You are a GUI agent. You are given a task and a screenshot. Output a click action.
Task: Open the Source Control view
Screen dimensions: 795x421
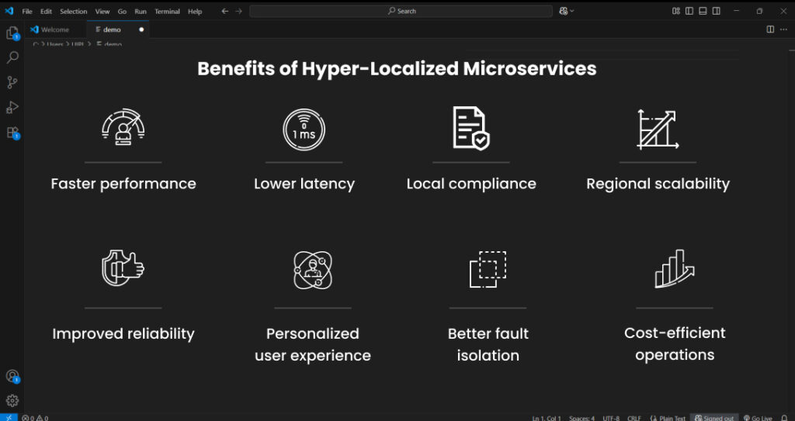(12, 82)
